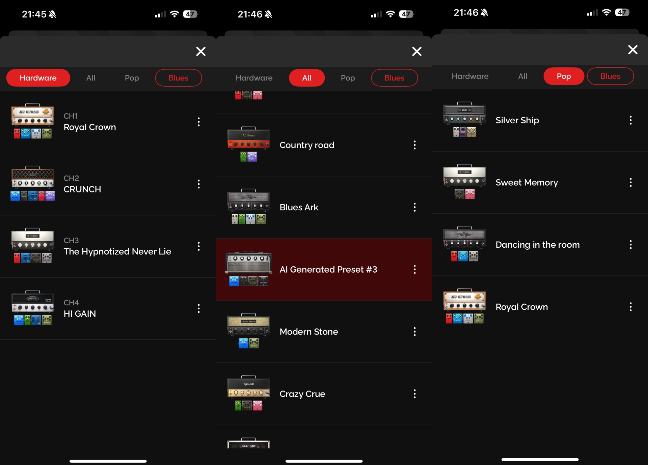Screen dimensions: 648x465
Task: Open options menu for Crazy Crue
Action: [415, 394]
